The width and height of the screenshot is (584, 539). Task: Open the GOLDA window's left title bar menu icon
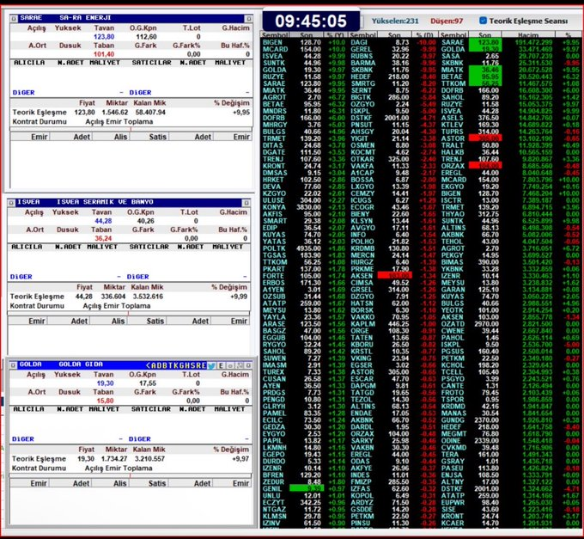[13, 365]
